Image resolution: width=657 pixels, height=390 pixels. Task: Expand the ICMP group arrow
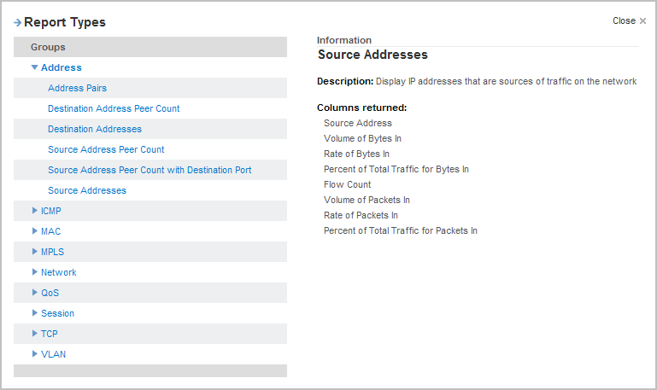[x=35, y=211]
